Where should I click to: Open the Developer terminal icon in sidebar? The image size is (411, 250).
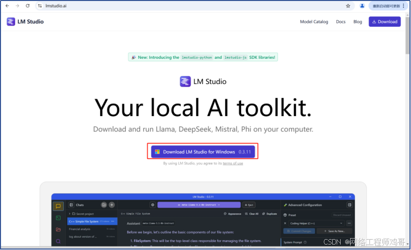(58, 218)
